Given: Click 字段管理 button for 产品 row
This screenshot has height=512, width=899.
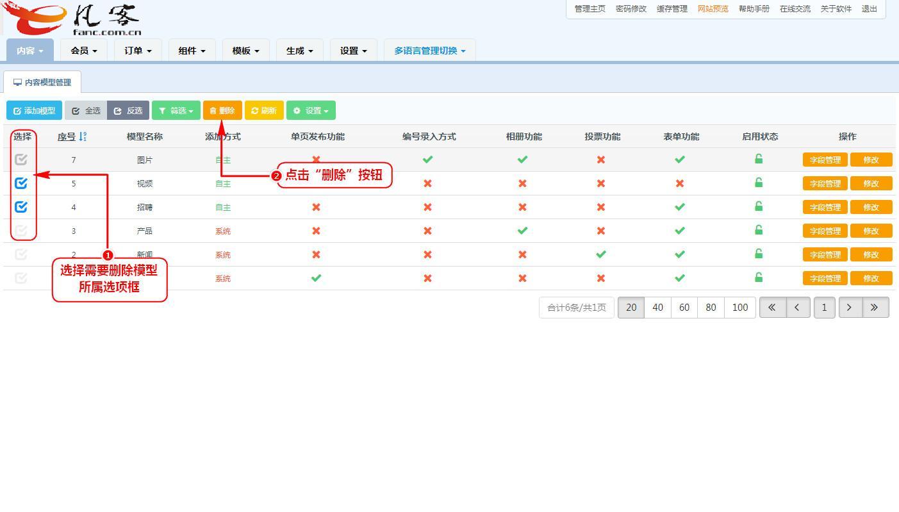Looking at the screenshot, I should click(x=825, y=231).
